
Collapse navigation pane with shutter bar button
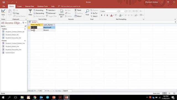[26, 23]
